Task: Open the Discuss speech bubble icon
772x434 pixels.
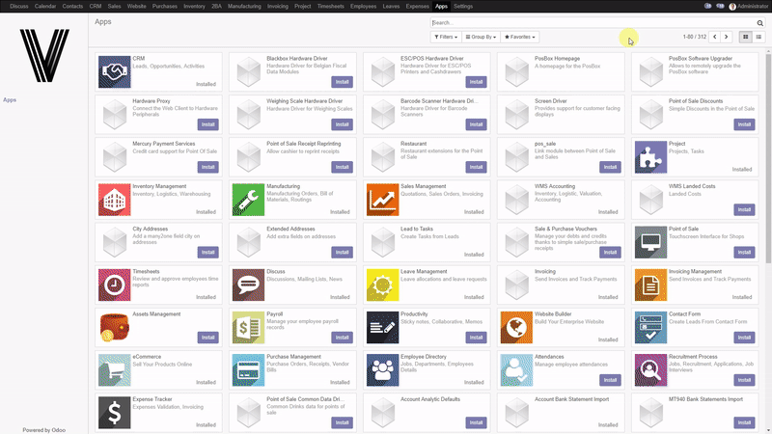Action: click(x=248, y=285)
